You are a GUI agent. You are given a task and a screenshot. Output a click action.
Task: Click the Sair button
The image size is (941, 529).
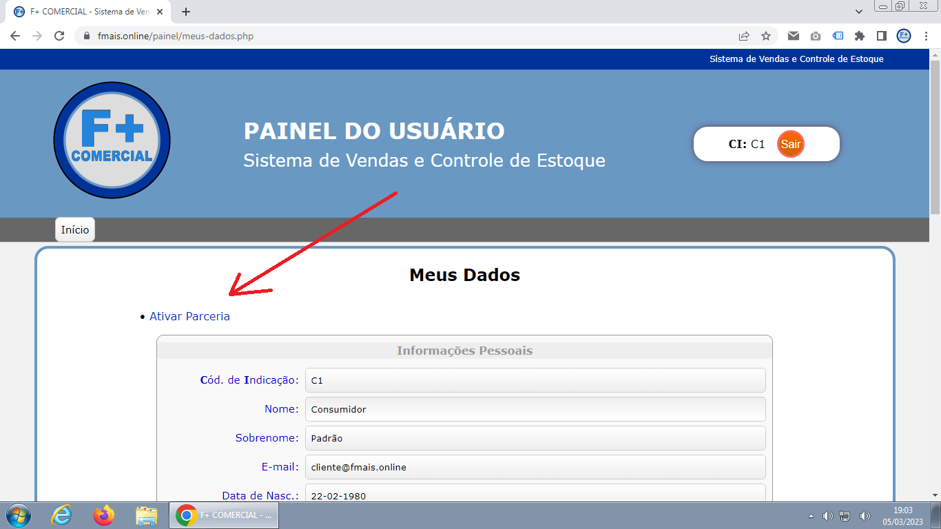791,144
